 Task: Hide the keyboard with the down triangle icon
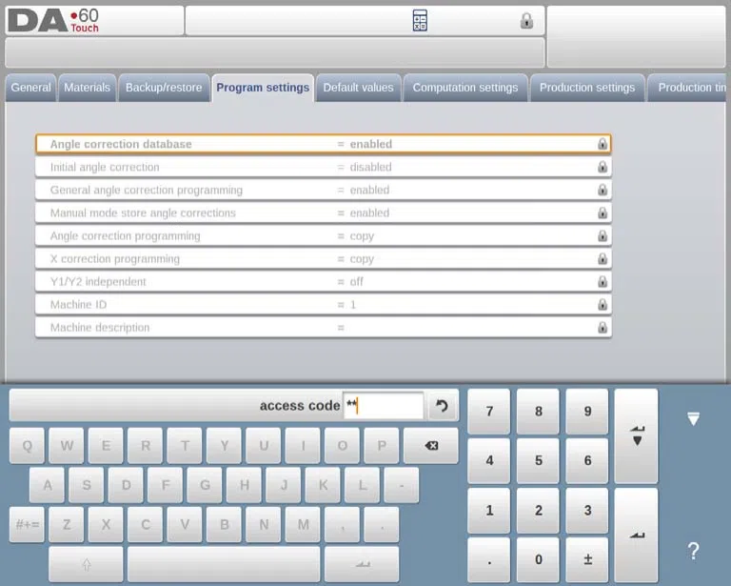pos(693,418)
